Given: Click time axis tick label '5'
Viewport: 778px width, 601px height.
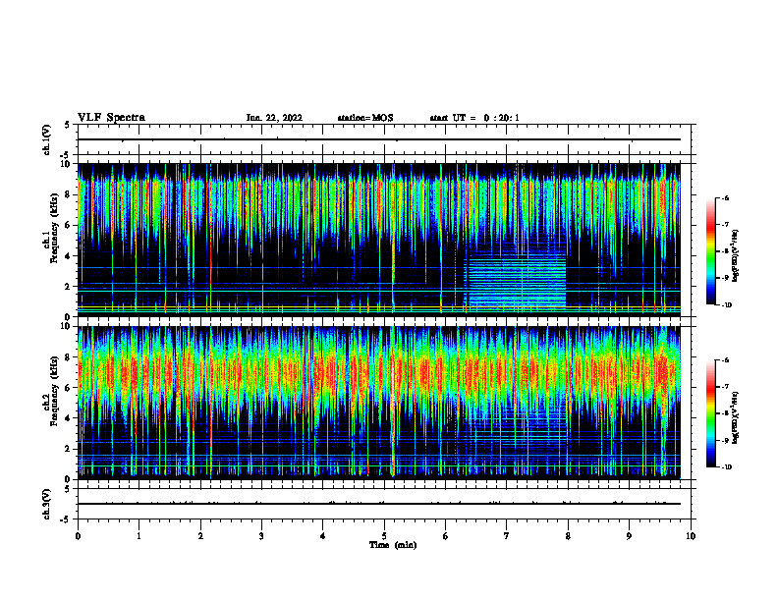Looking at the screenshot, I should tap(384, 536).
